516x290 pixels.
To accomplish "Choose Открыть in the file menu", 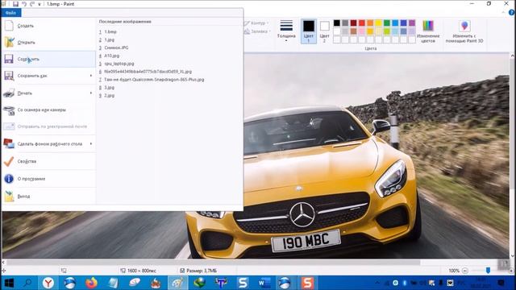I will 48,43.
